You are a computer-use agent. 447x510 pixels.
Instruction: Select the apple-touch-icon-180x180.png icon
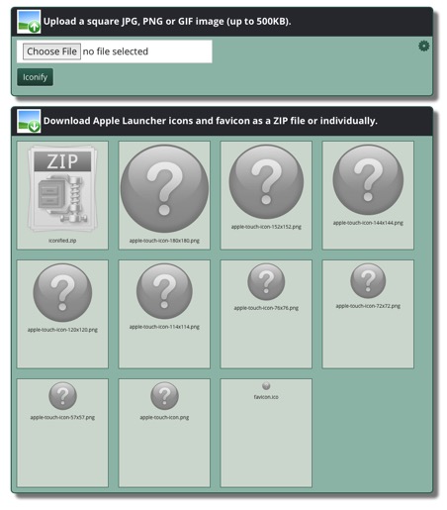tap(164, 189)
